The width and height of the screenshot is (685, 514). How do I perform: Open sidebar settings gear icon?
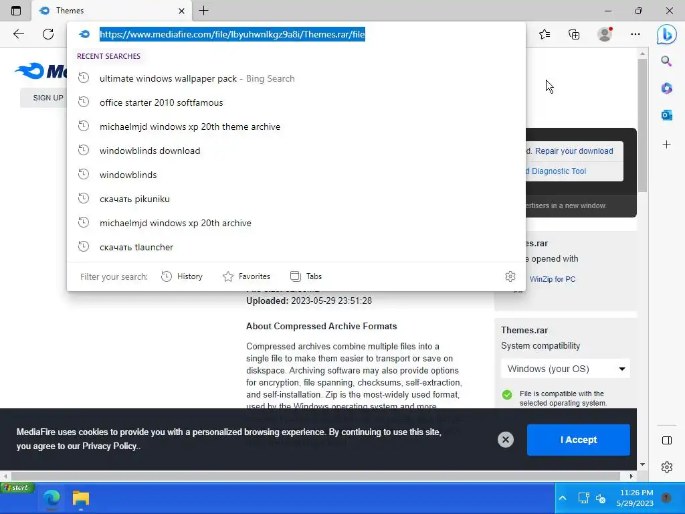[667, 466]
